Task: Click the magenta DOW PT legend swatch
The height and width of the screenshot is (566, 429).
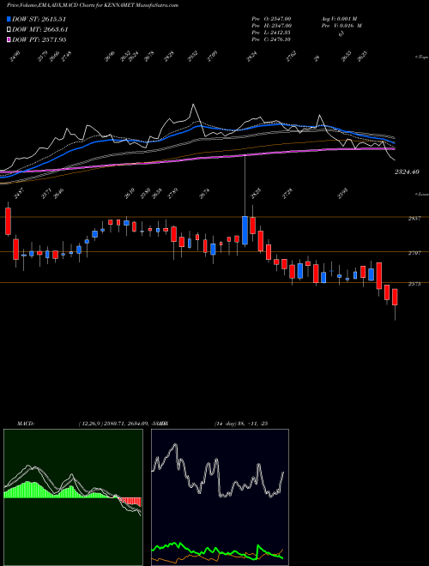Action: [x=9, y=39]
